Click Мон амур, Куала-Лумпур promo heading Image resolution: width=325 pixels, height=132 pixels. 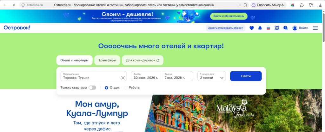click(97, 109)
